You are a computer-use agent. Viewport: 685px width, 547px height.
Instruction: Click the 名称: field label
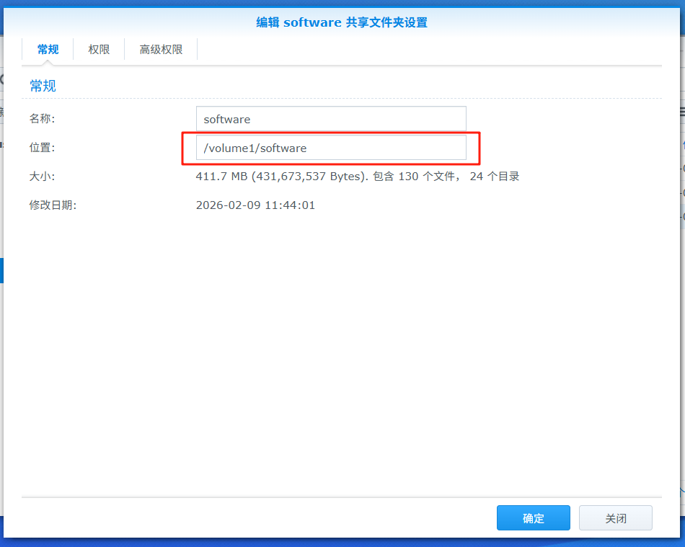[42, 119]
